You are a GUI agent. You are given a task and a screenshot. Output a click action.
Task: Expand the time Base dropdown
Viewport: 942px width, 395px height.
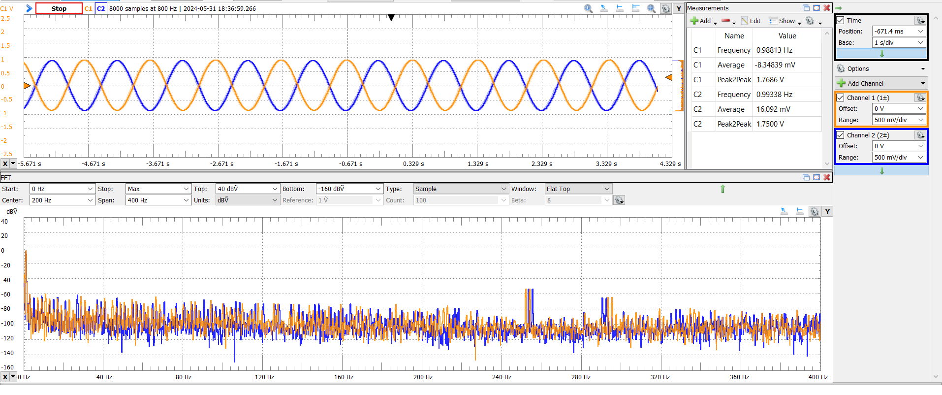click(x=899, y=43)
